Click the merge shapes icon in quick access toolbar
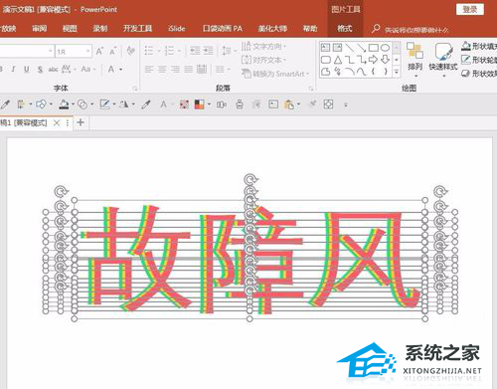This screenshot has width=497, height=389. (83, 104)
